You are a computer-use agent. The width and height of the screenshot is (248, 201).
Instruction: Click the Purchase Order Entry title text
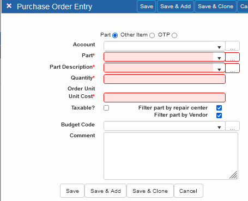[x=55, y=7]
